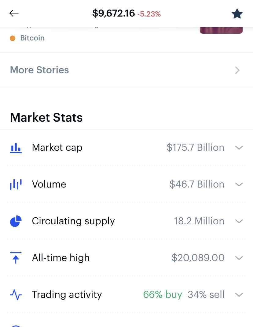Tap the orange Bitcoin dot

tap(13, 38)
